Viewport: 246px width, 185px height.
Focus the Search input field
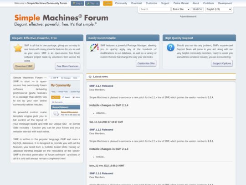point(155,9)
